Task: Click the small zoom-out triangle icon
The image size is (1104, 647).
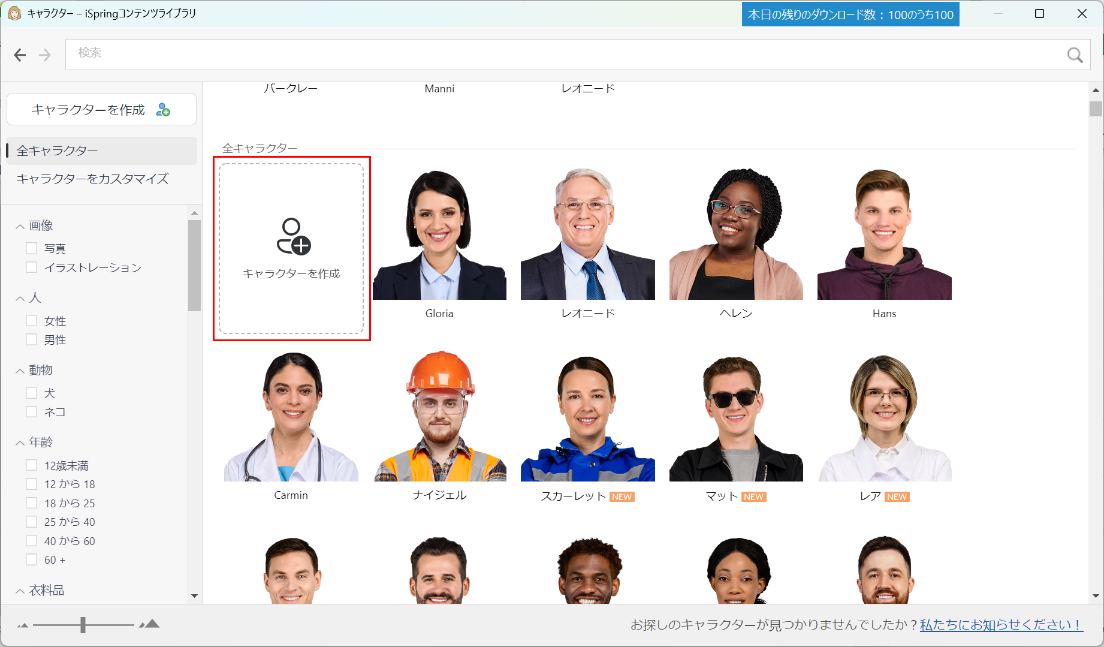Action: pos(23,625)
